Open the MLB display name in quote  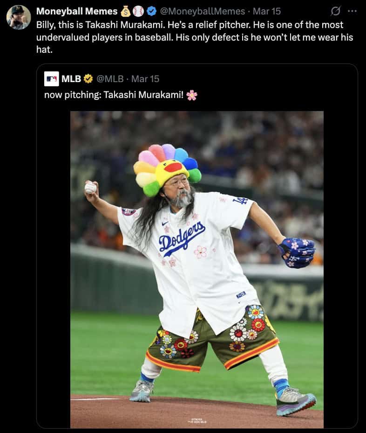click(71, 79)
